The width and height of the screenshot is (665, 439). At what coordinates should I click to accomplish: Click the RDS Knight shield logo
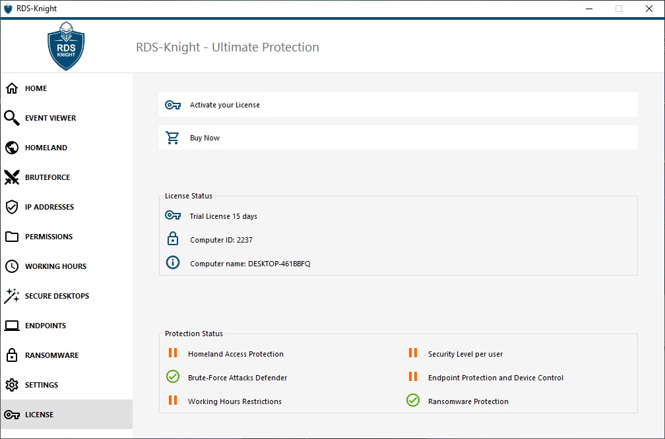tap(66, 45)
